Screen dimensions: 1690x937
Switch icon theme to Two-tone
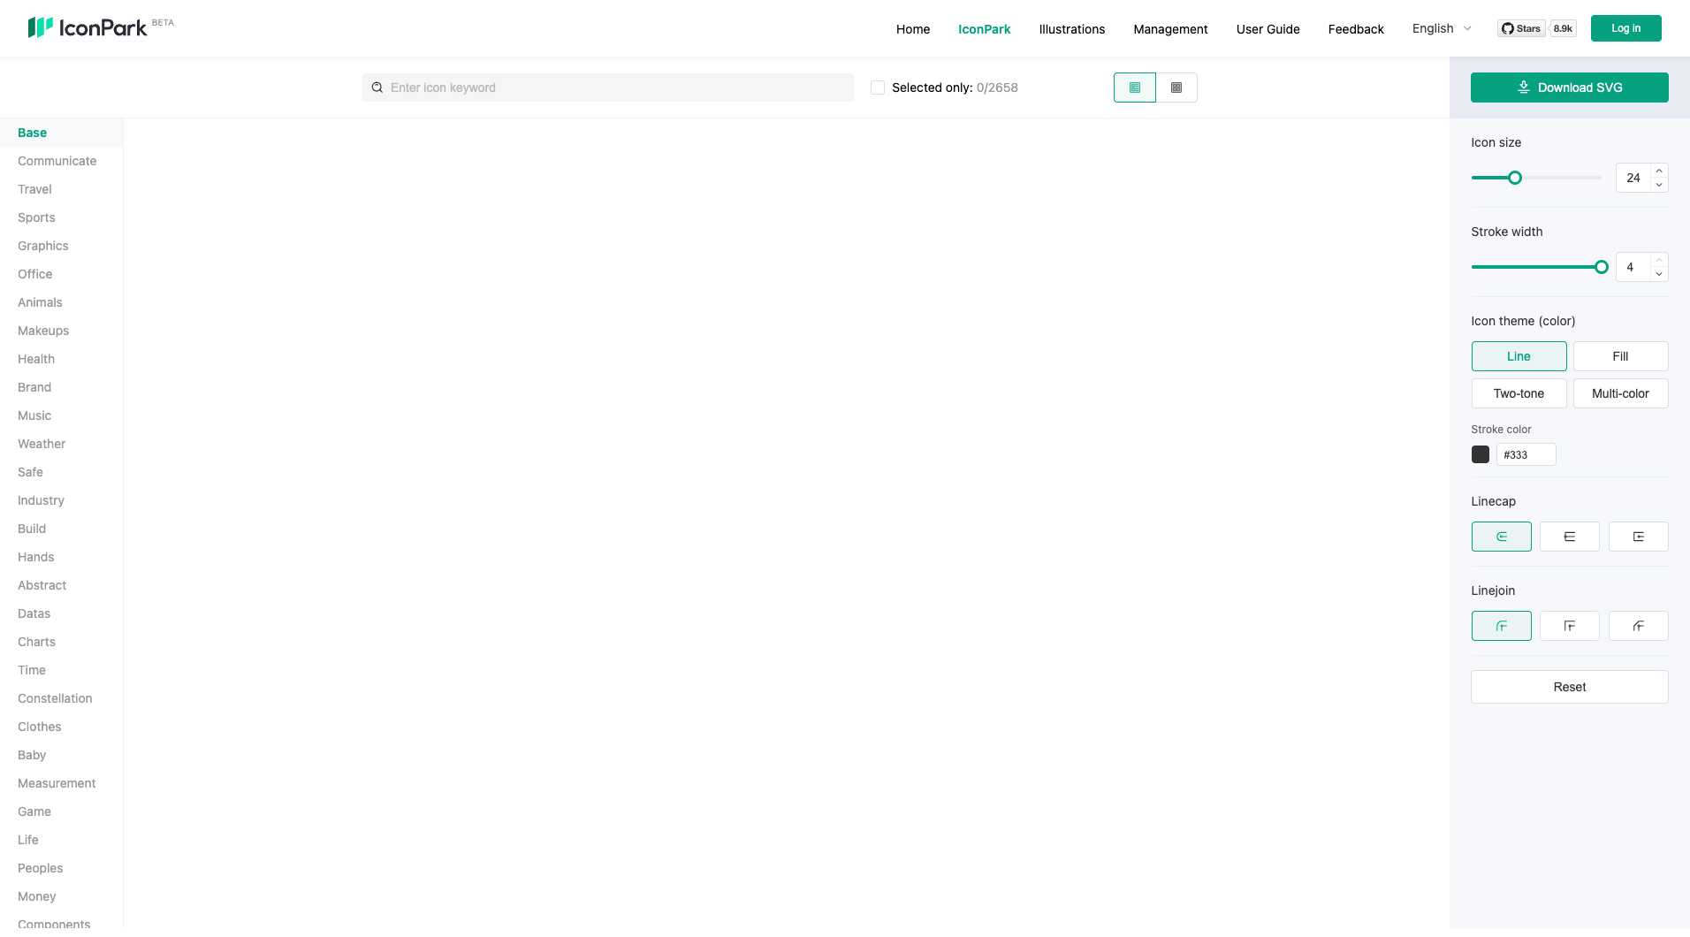click(1518, 392)
